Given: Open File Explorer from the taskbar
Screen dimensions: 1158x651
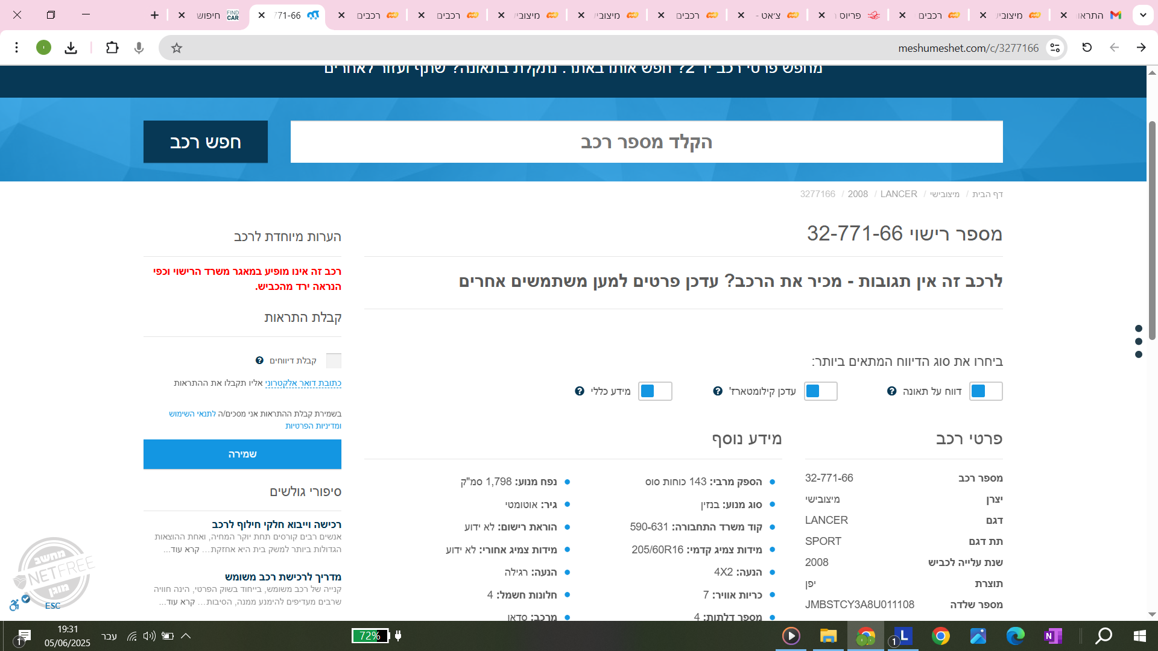Looking at the screenshot, I should coord(828,636).
